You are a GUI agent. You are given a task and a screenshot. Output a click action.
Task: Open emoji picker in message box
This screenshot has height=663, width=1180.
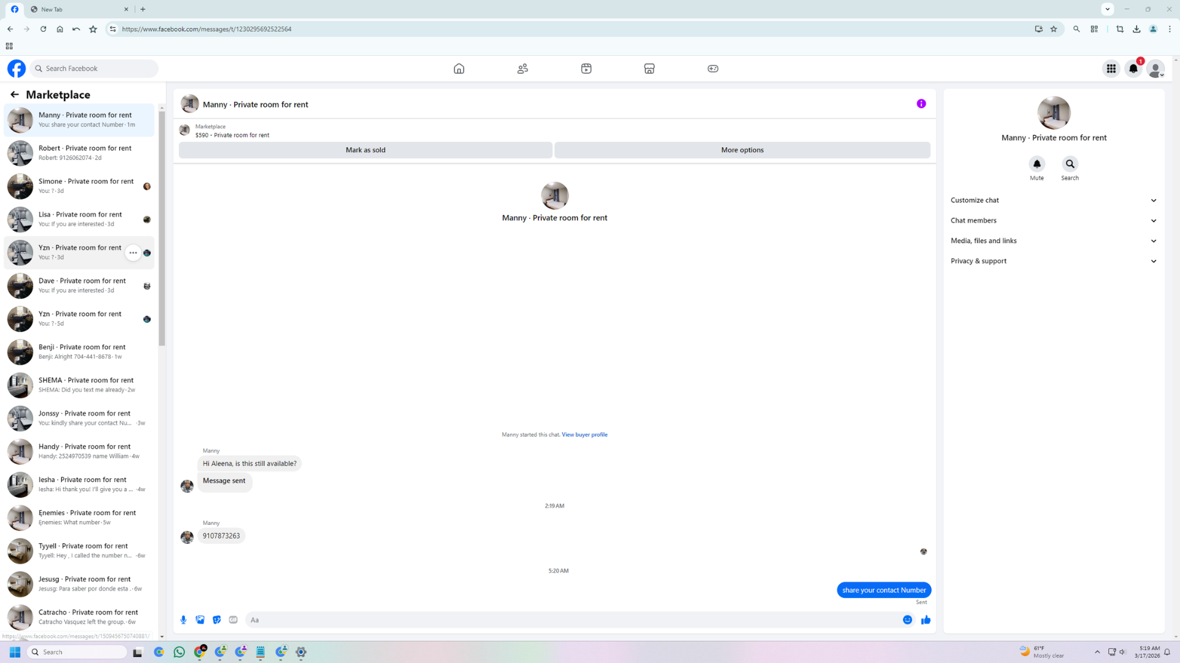point(907,620)
